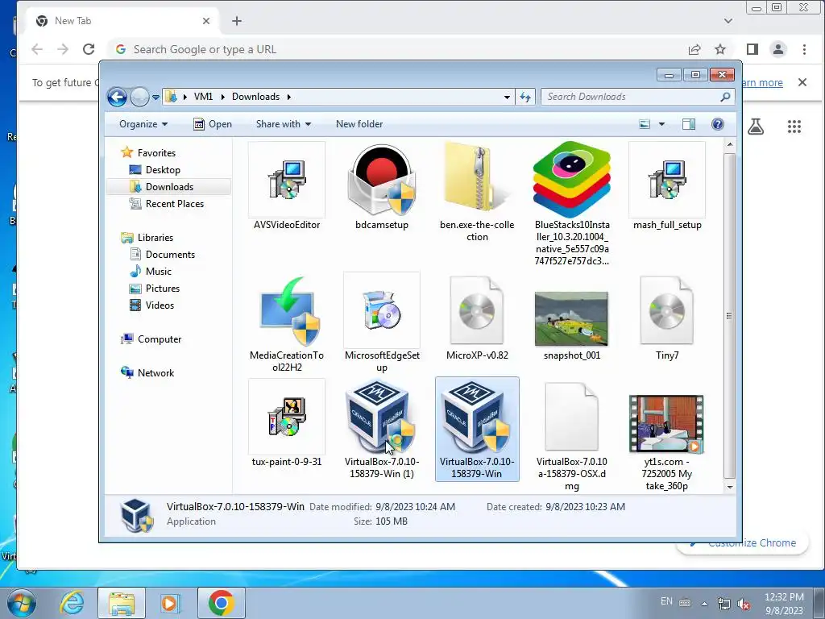Expand the address bar history dropdown
The image size is (825, 619).
tap(507, 97)
